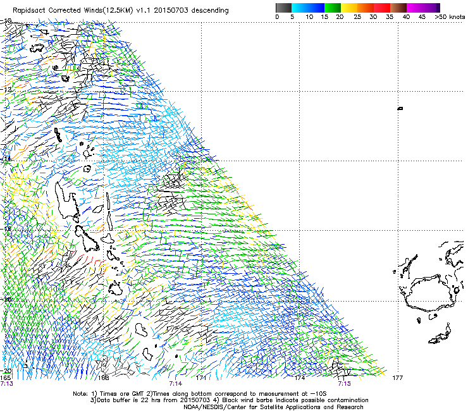Click the 'Times are GMT' note line

[200, 394]
